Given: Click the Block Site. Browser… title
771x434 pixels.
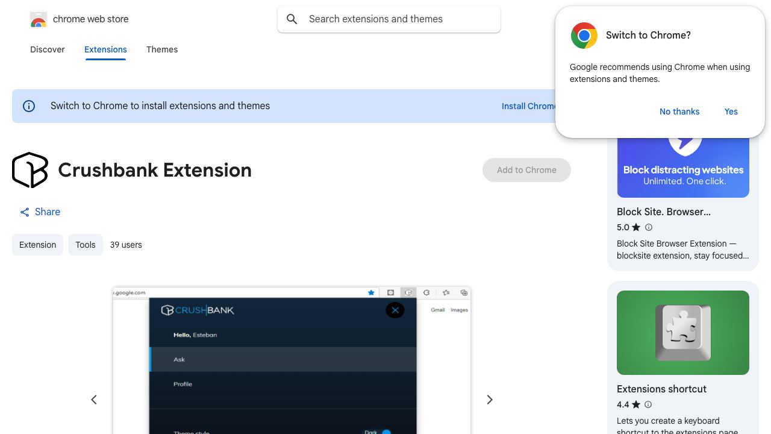Looking at the screenshot, I should [664, 212].
